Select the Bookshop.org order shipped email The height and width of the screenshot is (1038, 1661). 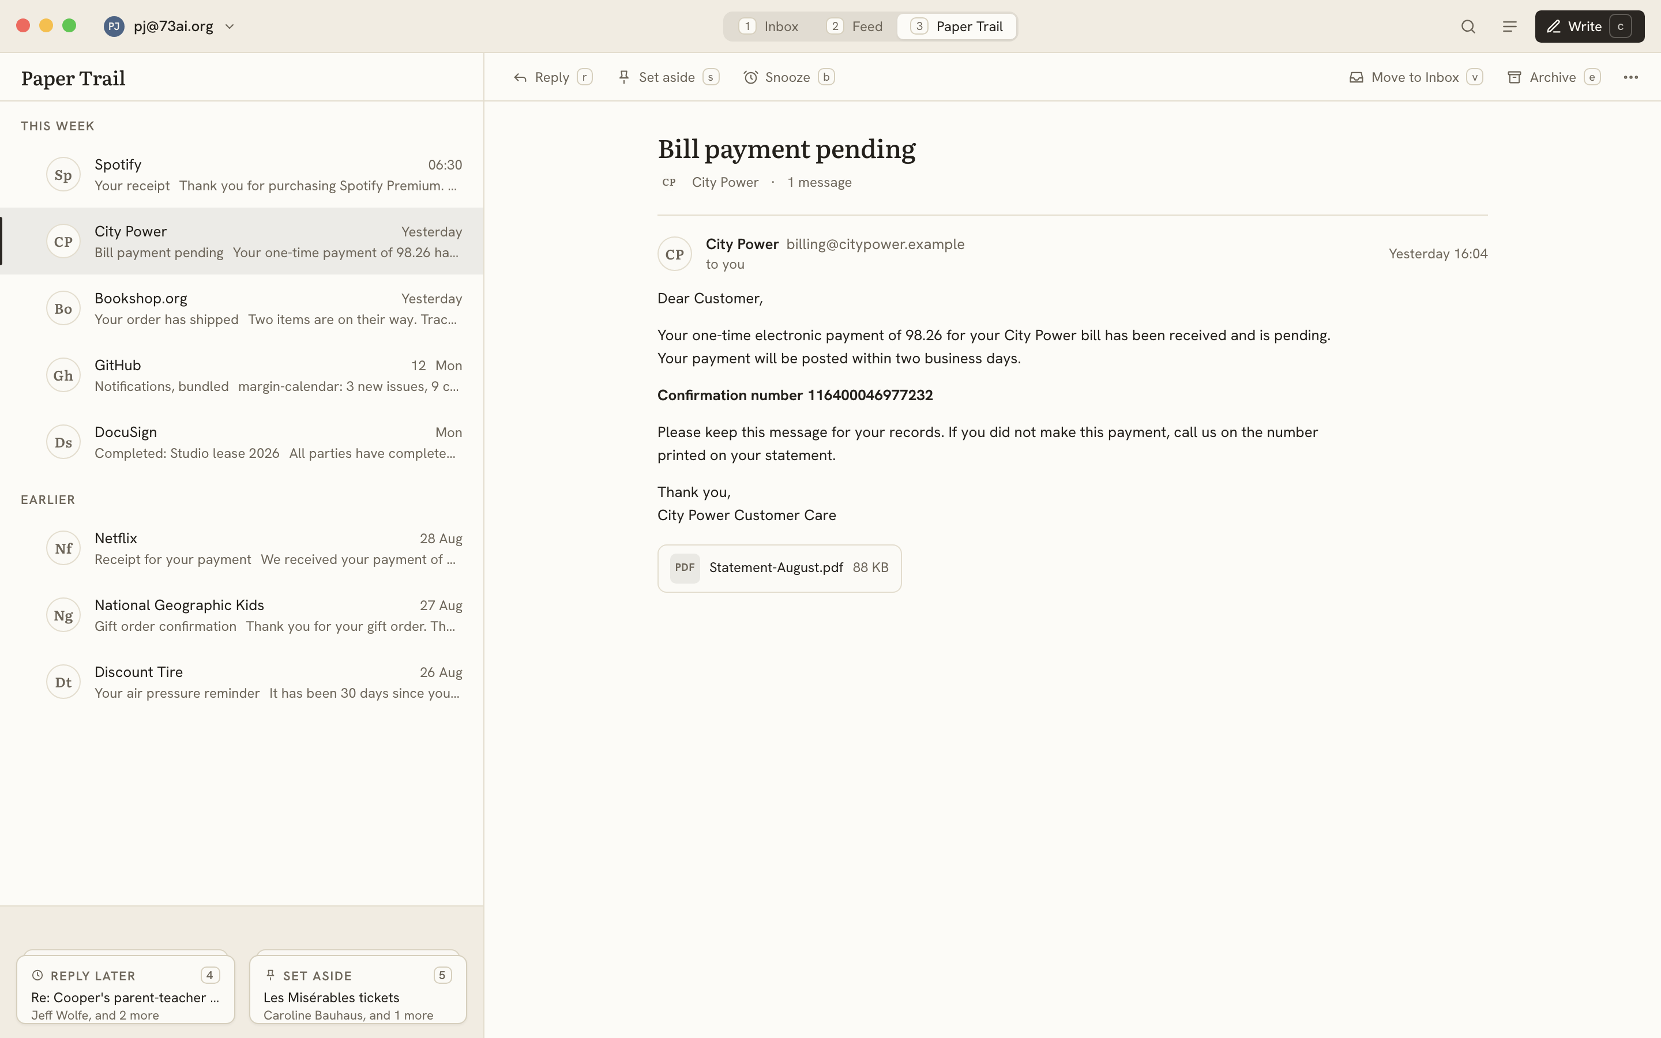coord(242,309)
